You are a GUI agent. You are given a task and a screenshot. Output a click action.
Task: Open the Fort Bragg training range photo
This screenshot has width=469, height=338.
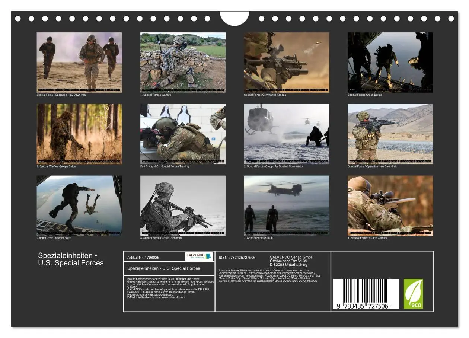click(x=183, y=134)
